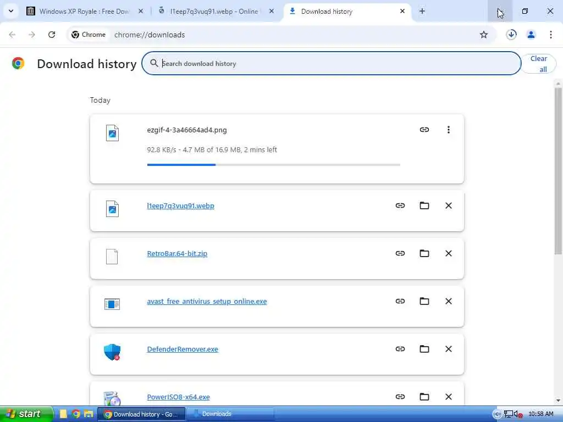563x422 pixels.
Task: Open the PowerISO8-x64.exe file link
Action: point(179,397)
